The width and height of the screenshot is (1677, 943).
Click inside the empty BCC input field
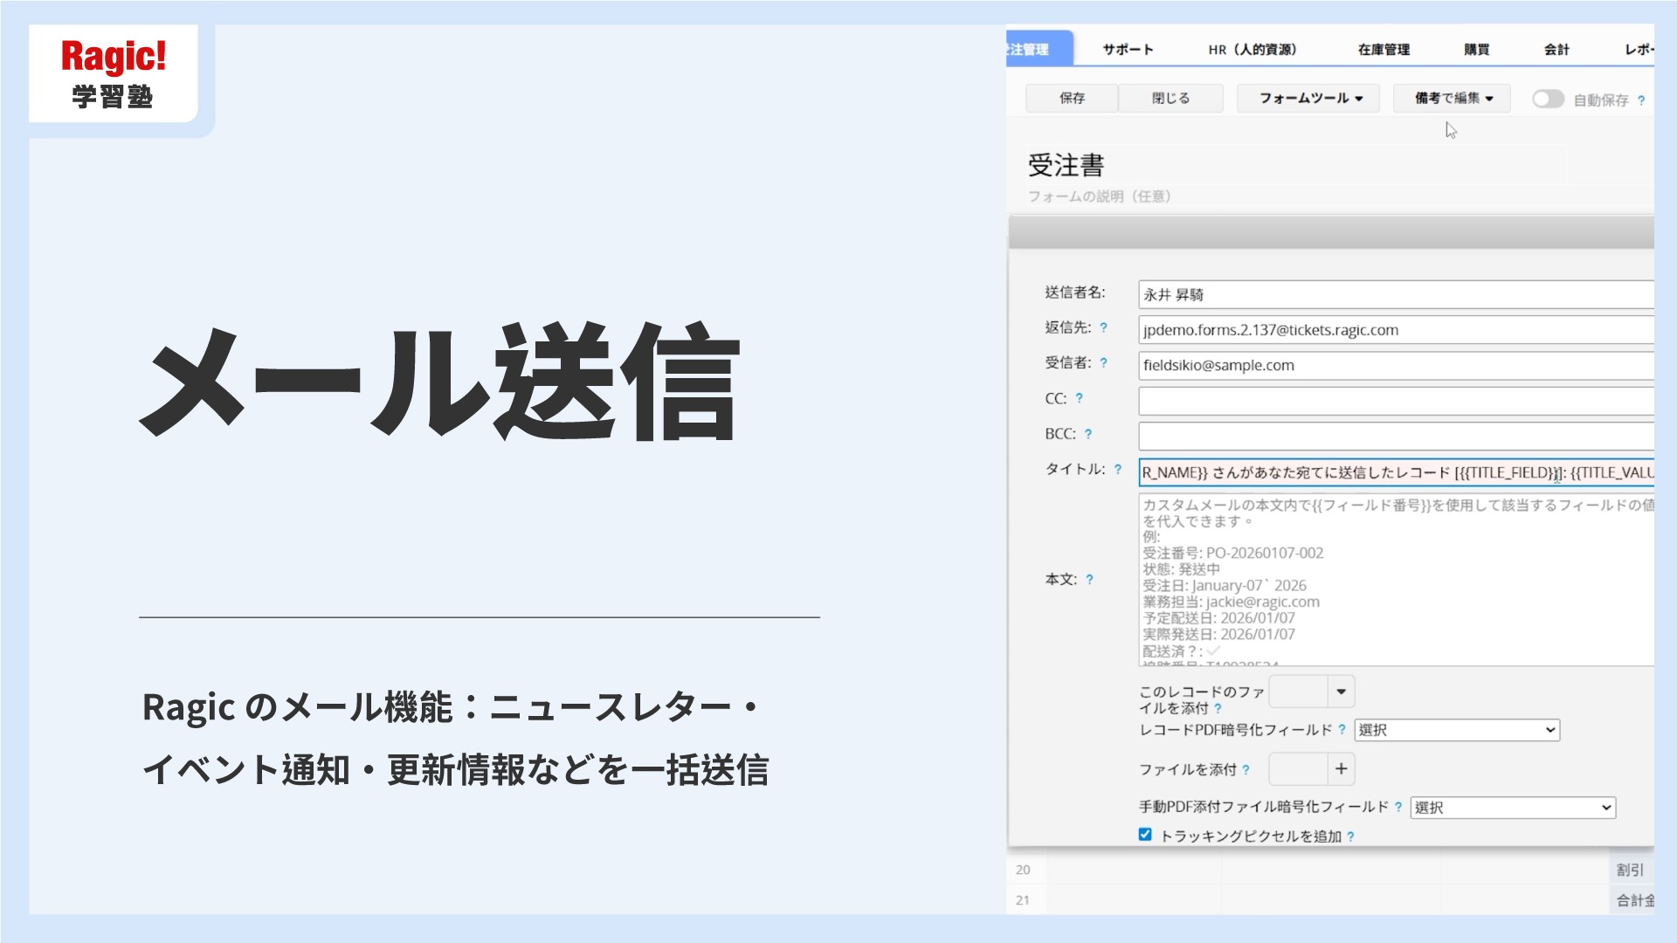pos(1397,435)
